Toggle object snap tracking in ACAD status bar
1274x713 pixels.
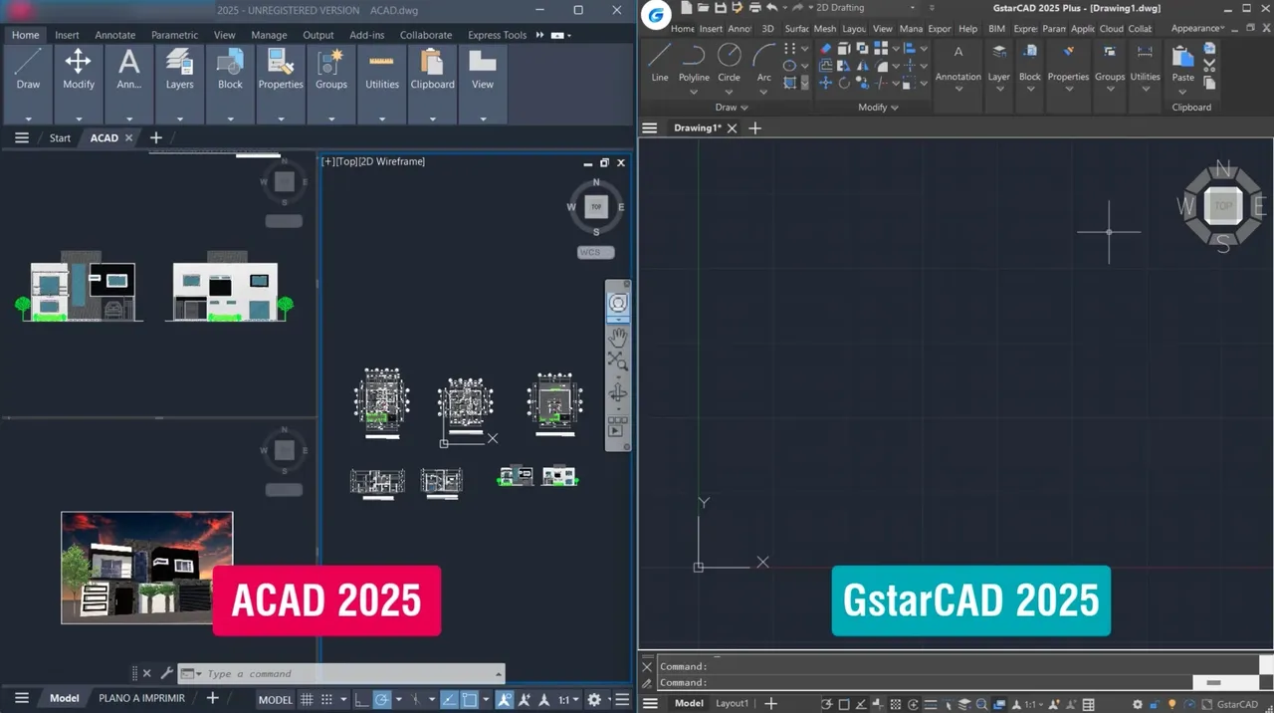tap(449, 699)
